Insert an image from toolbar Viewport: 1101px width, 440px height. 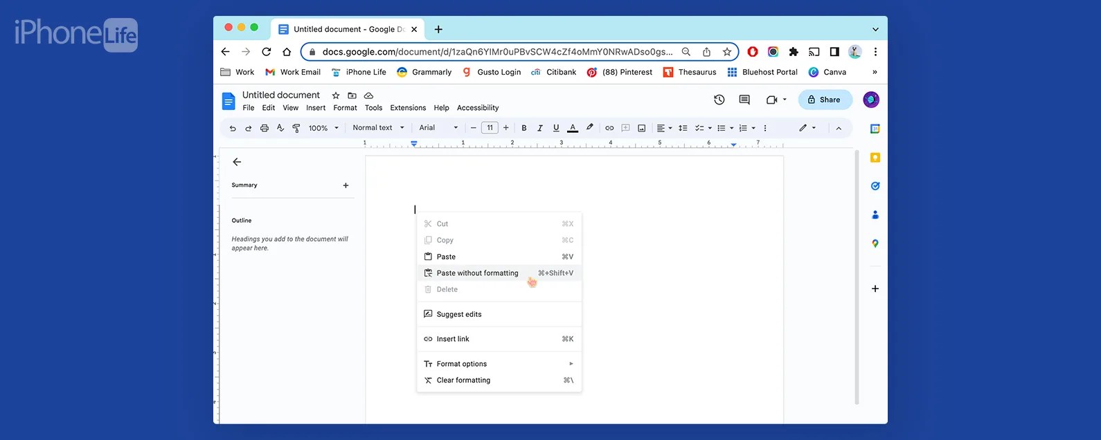click(x=642, y=128)
